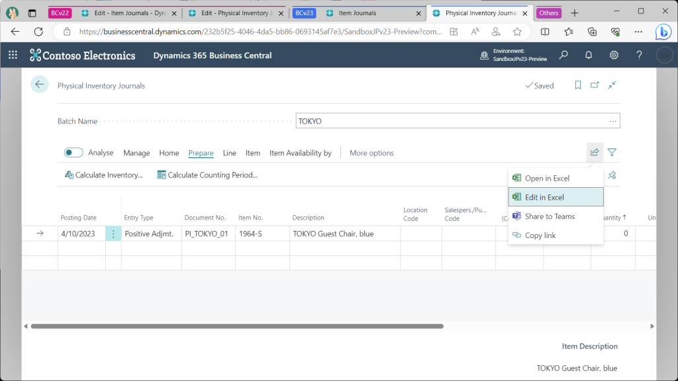Screen dimensions: 678x381
Task: Click the horizontal scrollbar thumb
Action: 237,326
